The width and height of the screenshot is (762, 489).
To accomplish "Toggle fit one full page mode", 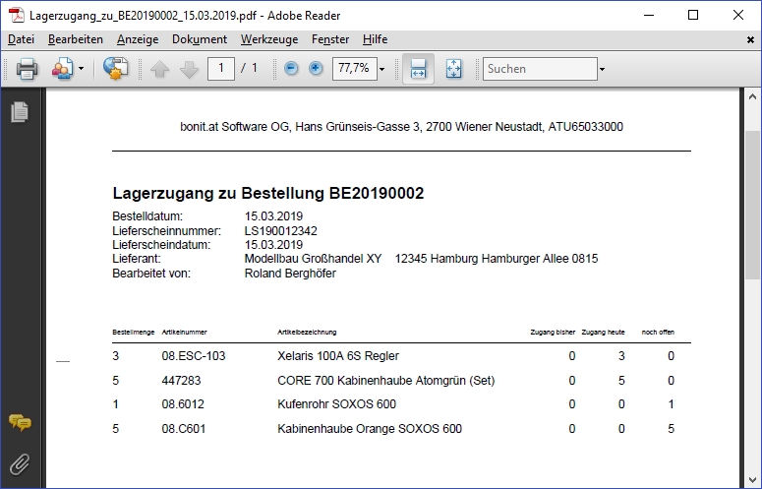I will coord(454,69).
